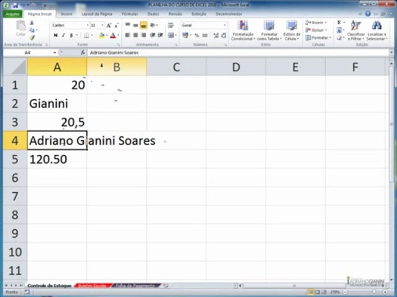Apply the red font color A
The width and height of the screenshot is (397, 297).
(x=113, y=35)
